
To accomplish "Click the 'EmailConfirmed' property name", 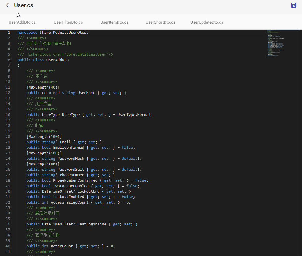I will pos(69,148).
